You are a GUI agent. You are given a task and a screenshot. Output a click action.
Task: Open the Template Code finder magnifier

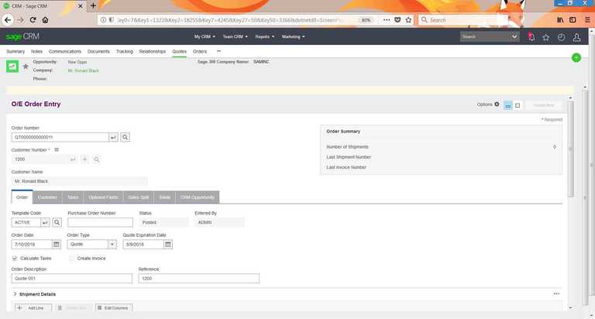tap(57, 222)
